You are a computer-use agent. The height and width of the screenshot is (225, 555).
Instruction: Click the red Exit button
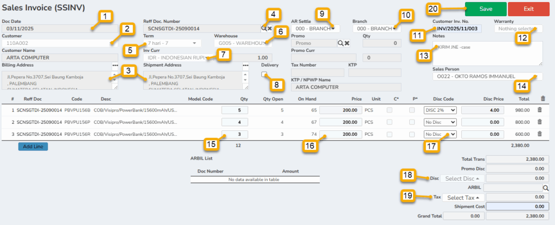click(528, 9)
